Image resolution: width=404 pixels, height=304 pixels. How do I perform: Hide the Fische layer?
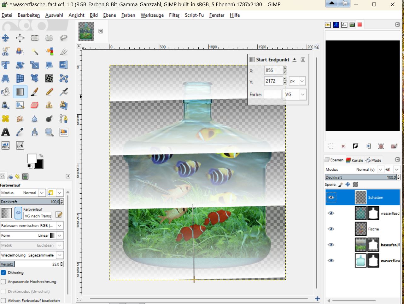point(331,229)
